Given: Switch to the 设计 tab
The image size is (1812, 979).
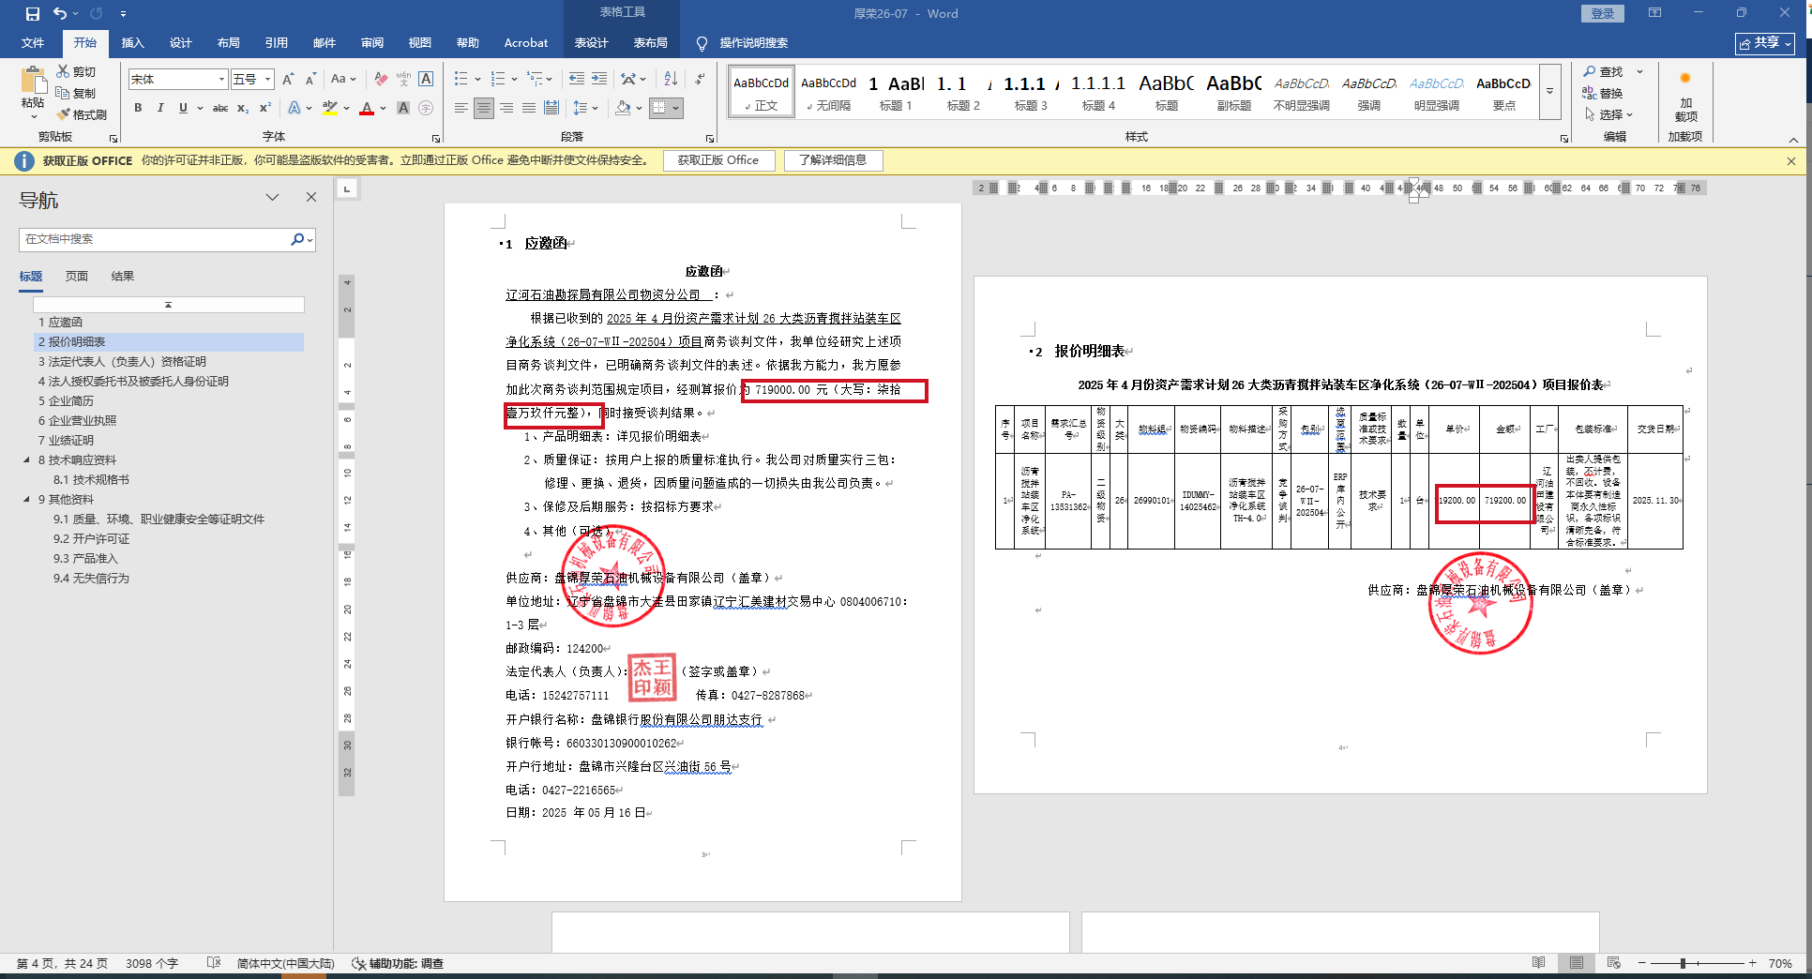Looking at the screenshot, I should [x=181, y=43].
